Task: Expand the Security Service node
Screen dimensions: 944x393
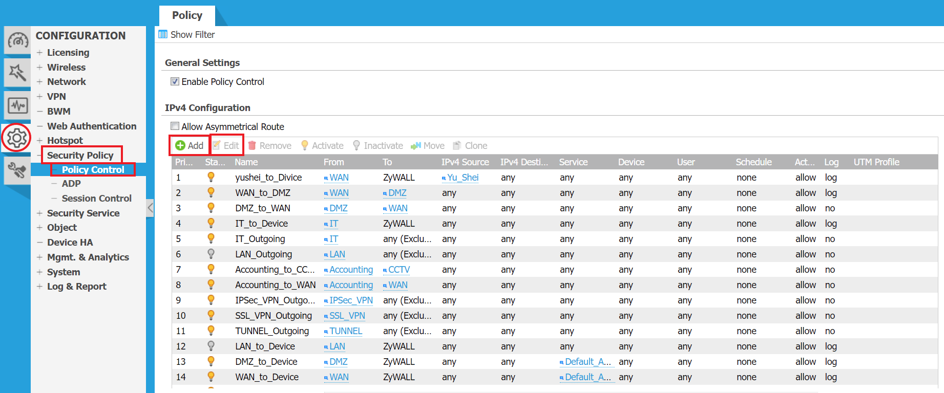Action: [x=39, y=213]
